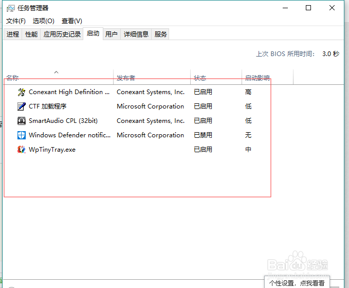Click Conexant Systems publisher in Conexant High Definition row
The width and height of the screenshot is (349, 288).
point(151,92)
